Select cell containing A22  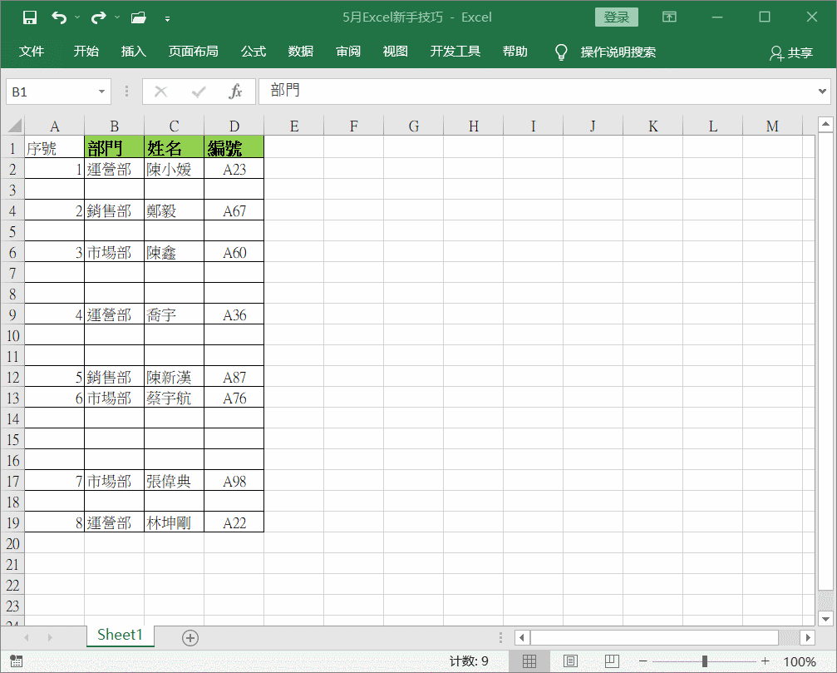tap(234, 522)
